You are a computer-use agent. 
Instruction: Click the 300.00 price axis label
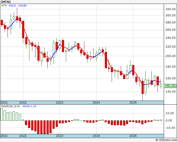[170, 15]
